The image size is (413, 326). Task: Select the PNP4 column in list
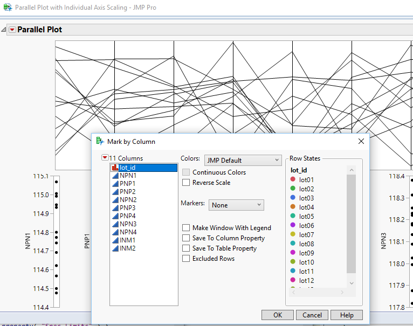pos(144,216)
